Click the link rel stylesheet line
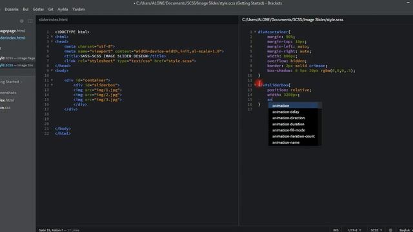Viewport: 413px width, 232px height. pos(130,61)
